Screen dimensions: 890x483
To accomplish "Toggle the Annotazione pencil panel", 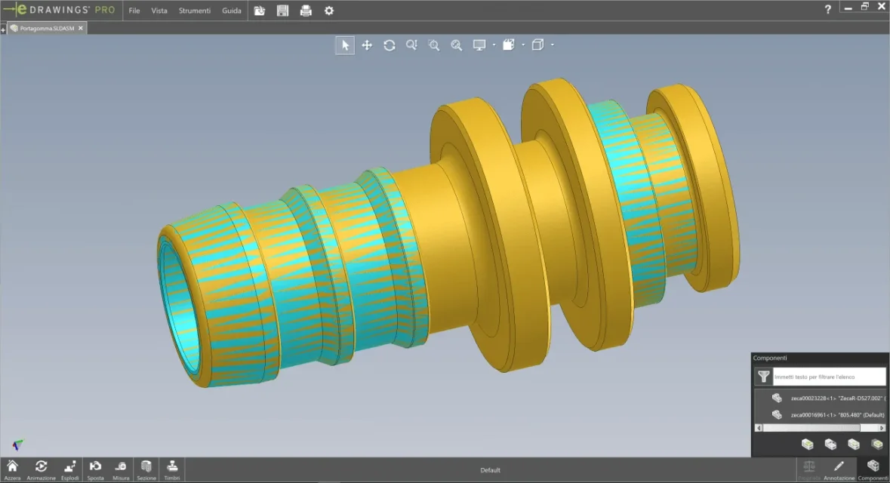I will (839, 470).
